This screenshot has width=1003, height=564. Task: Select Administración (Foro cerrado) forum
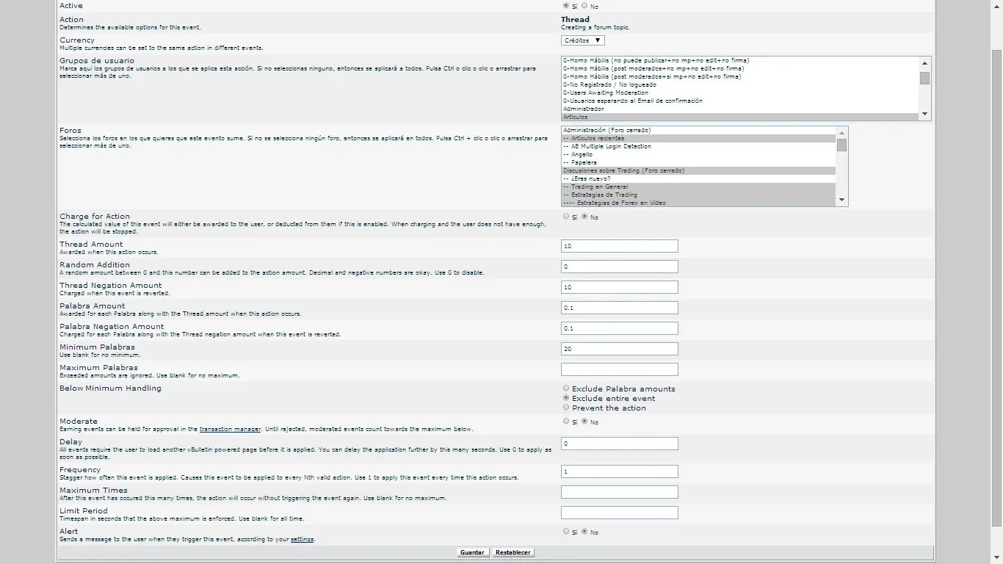click(698, 130)
